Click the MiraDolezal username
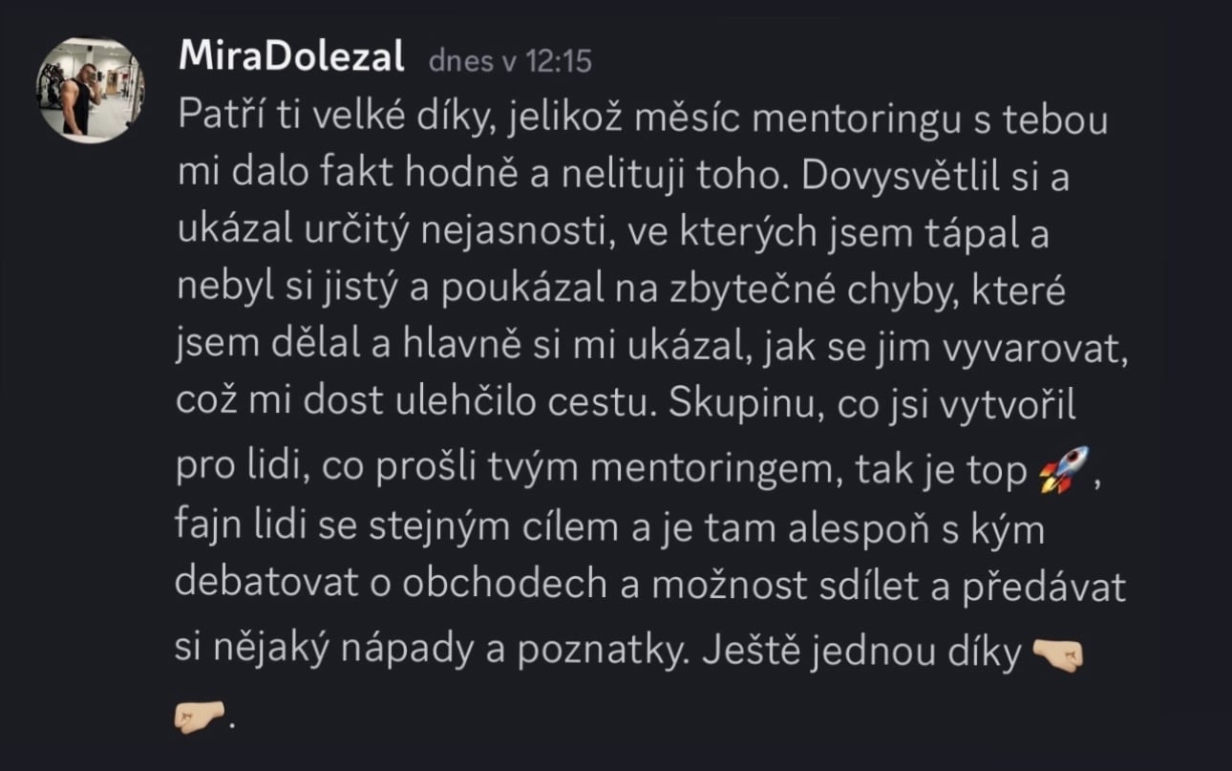This screenshot has width=1232, height=771. 291,58
